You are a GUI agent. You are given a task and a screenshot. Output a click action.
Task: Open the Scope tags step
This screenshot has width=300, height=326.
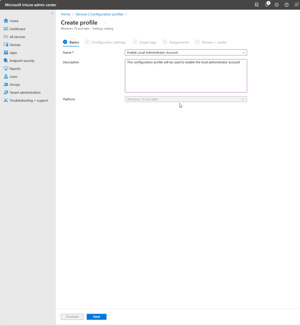click(147, 42)
